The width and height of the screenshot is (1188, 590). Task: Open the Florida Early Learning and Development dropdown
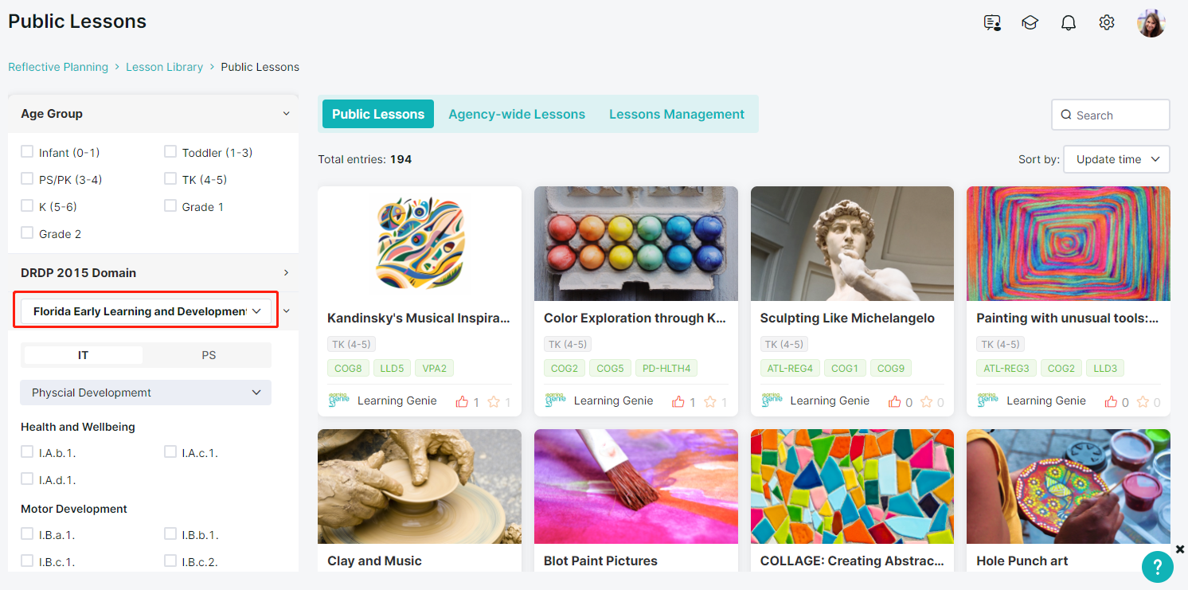(146, 311)
